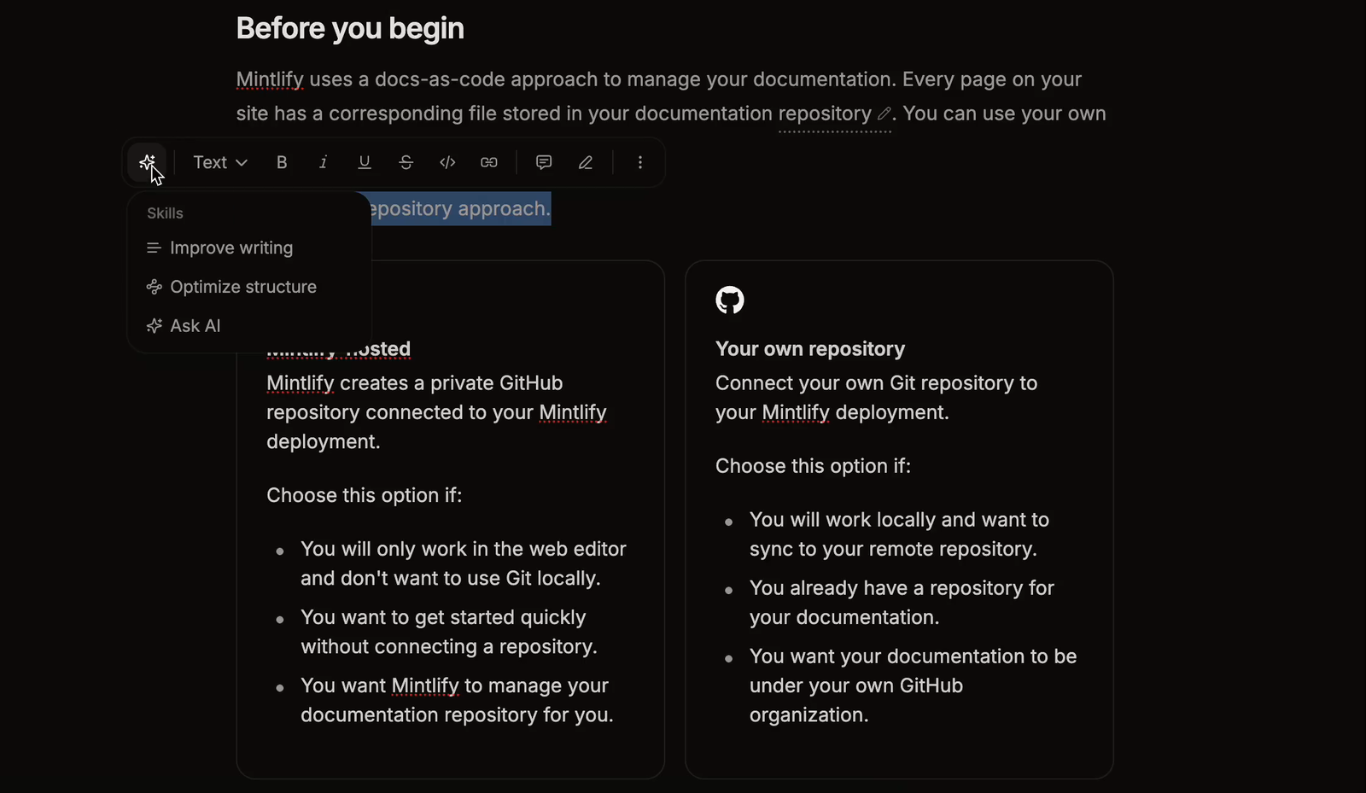Click the Before you begin heading
Screen dimensions: 1366x793
coord(350,28)
